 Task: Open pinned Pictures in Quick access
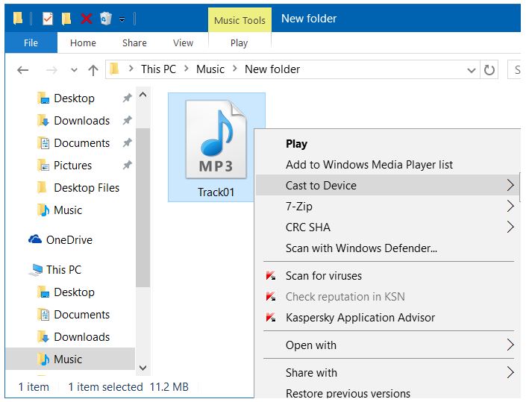pos(72,166)
